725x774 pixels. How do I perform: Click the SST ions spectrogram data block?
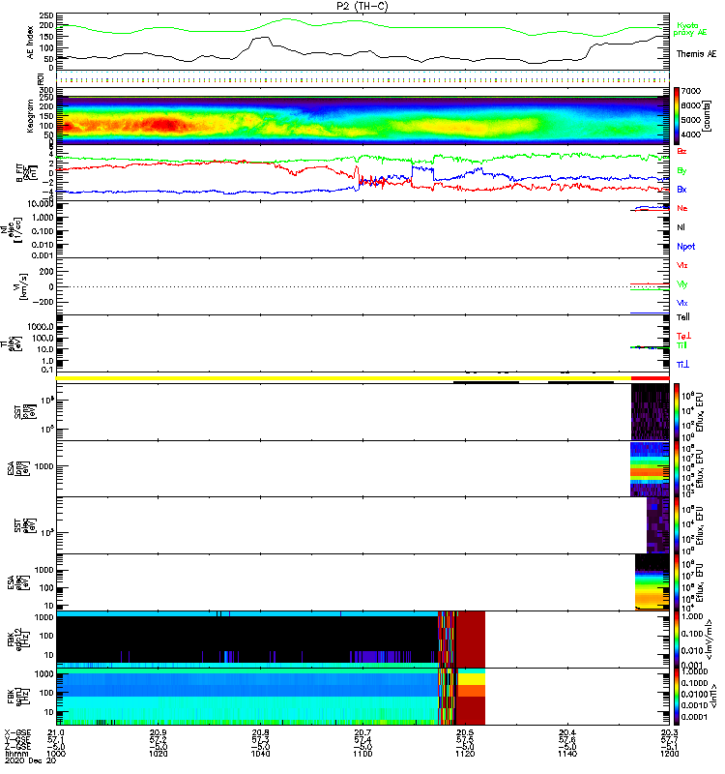[x=651, y=412]
